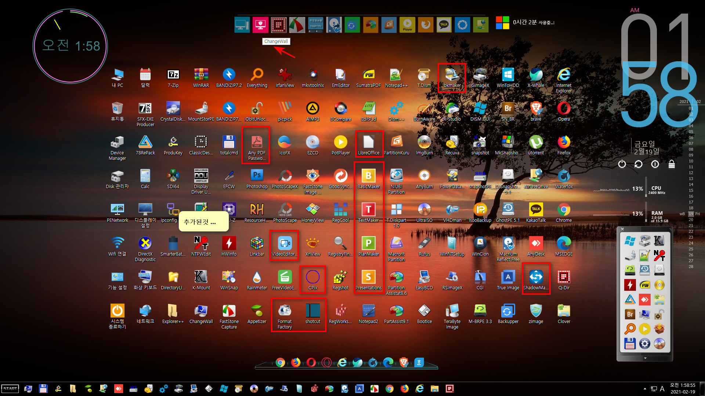Click the Br icon in the side launcher

(x=630, y=314)
